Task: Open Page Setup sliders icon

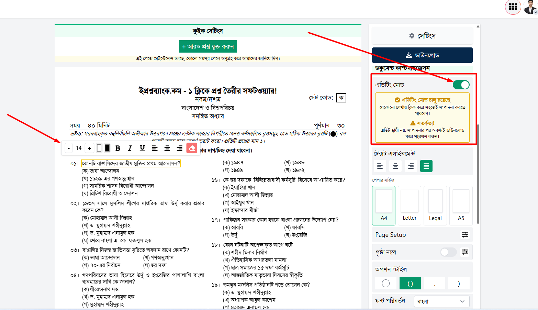Action: click(465, 235)
